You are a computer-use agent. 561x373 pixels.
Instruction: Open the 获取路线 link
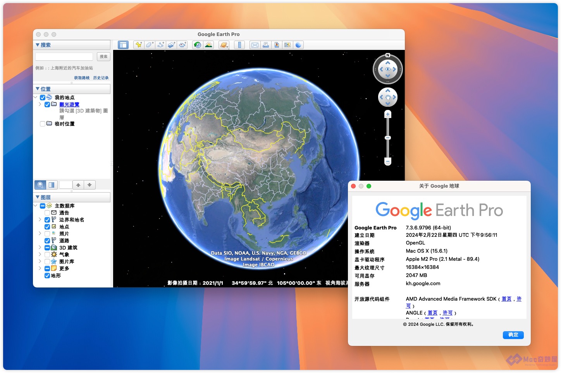(x=82, y=78)
